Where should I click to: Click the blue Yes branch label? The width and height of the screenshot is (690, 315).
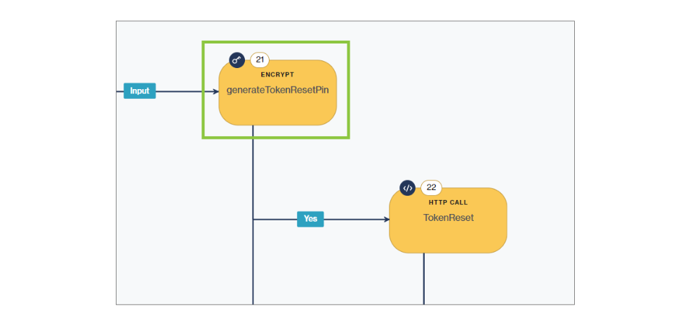(x=310, y=219)
